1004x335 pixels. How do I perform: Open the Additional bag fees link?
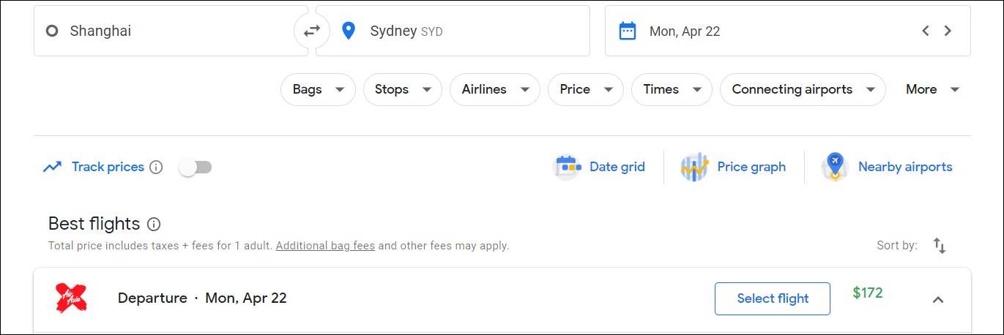tap(325, 246)
